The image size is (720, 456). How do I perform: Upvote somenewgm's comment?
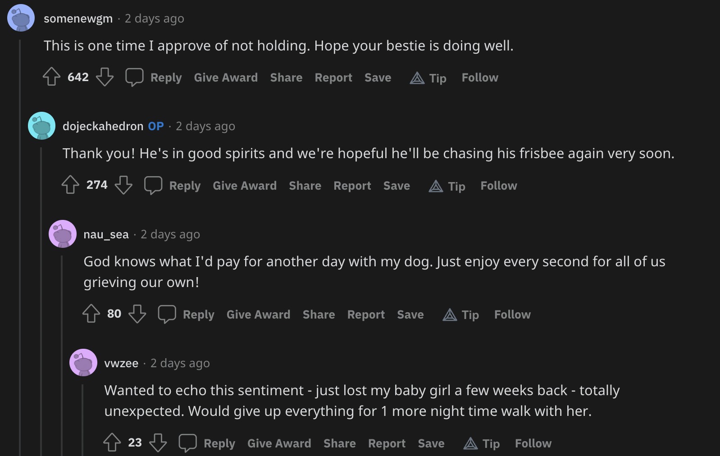click(x=51, y=77)
